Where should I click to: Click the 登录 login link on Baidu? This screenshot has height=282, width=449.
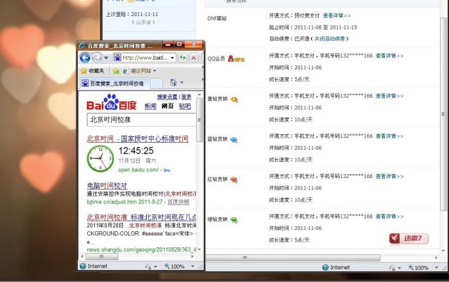[187, 97]
